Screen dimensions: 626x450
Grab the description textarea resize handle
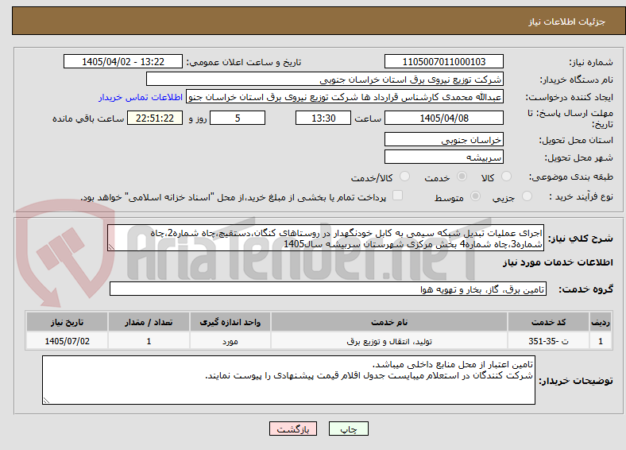tap(111, 247)
